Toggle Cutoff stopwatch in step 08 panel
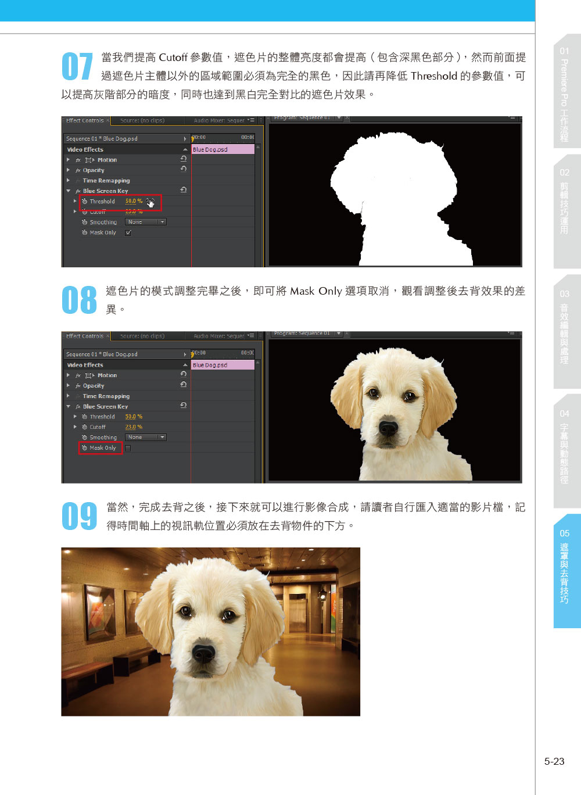 click(85, 427)
